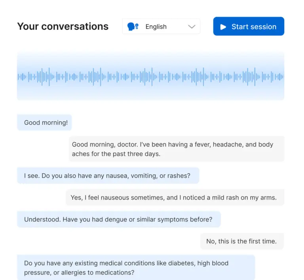Click 'No, this is the first time.' reply
304x280 pixels.
(241, 241)
